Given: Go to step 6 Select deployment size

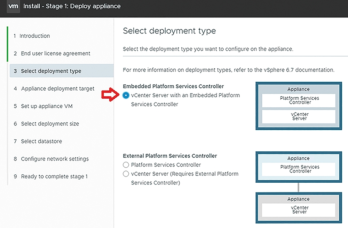Looking at the screenshot, I should pos(46,124).
